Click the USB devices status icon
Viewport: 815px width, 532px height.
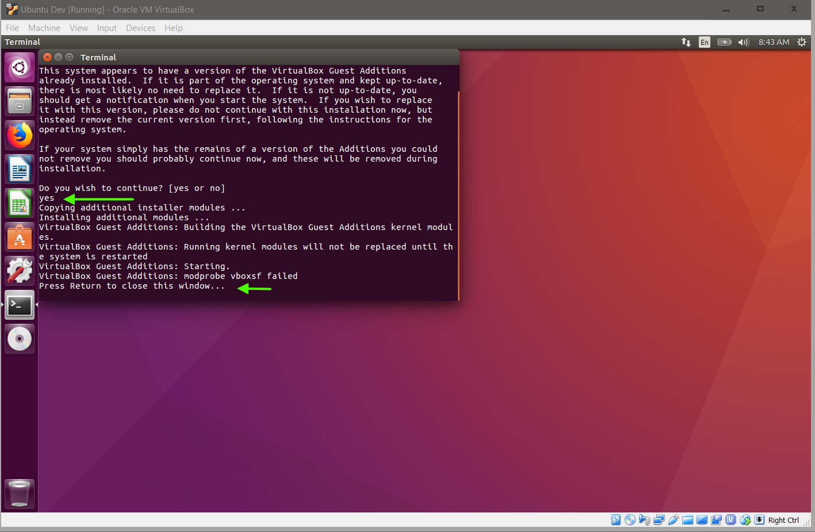point(674,520)
